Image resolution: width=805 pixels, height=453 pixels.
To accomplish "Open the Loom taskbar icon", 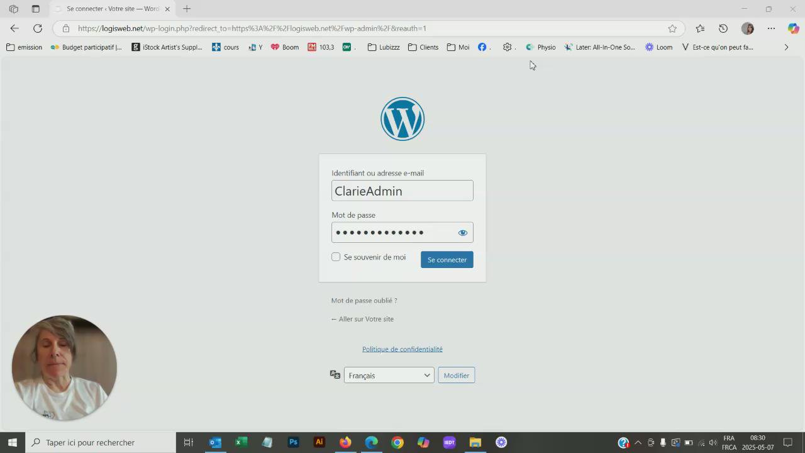I will click(501, 442).
